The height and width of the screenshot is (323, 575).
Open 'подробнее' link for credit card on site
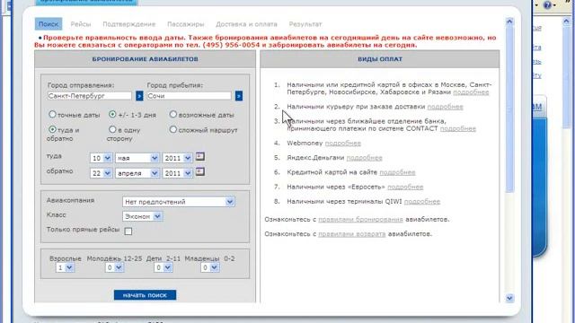pyautogui.click(x=397, y=172)
